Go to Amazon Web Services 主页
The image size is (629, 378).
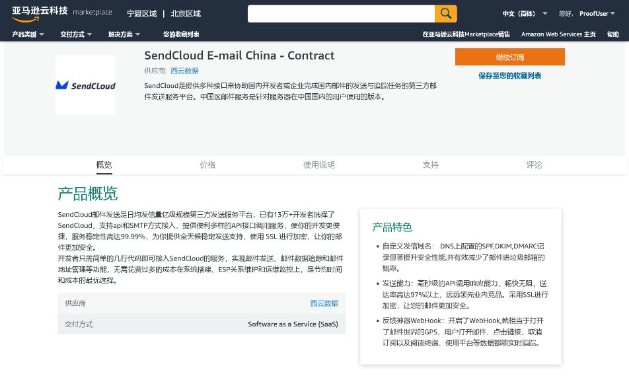(558, 34)
